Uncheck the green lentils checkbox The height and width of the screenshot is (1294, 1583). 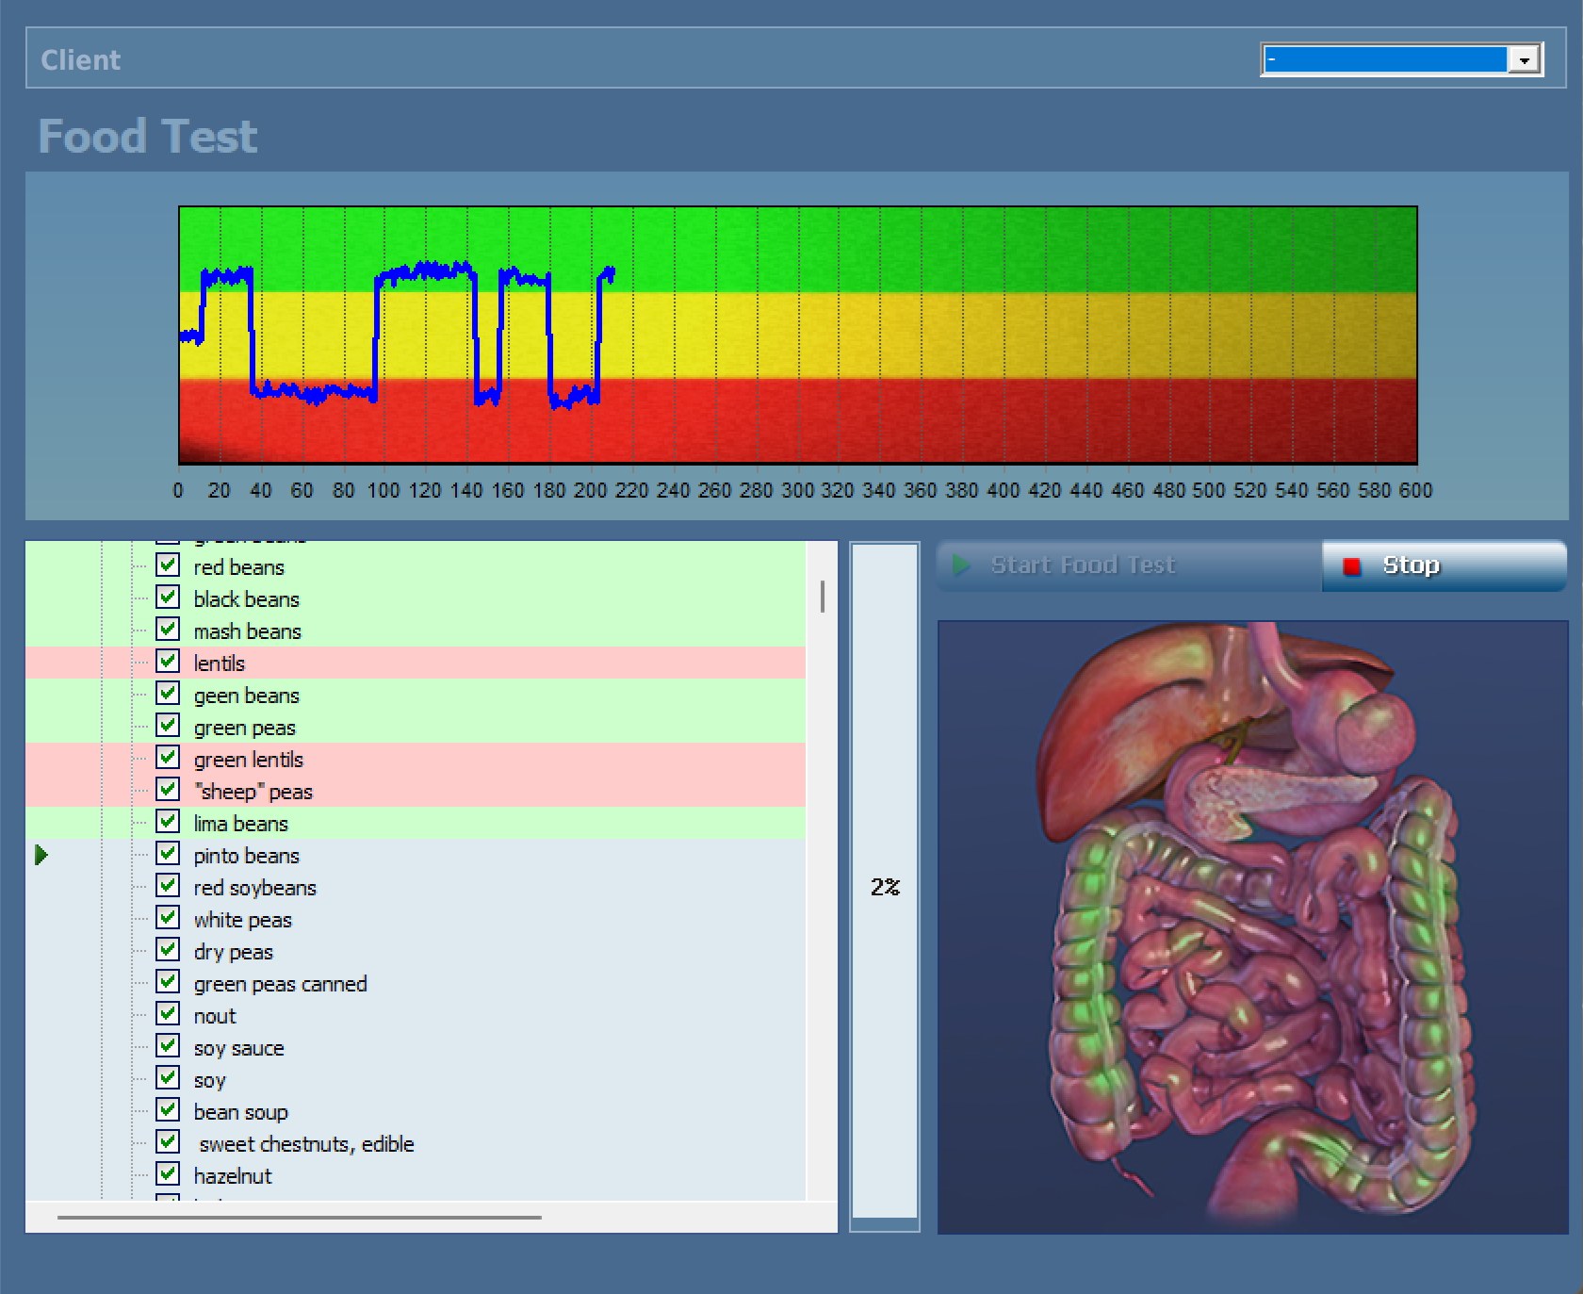168,758
